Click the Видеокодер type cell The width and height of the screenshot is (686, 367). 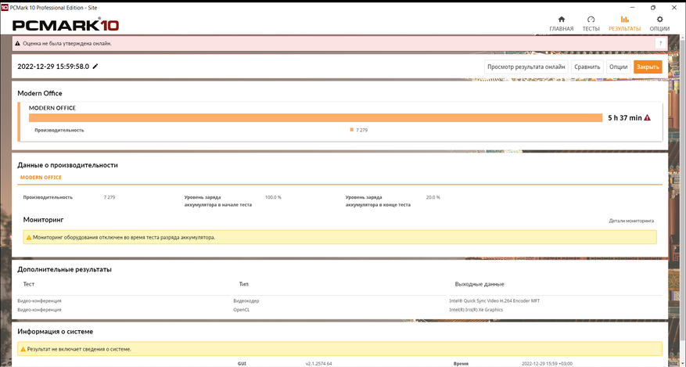click(x=246, y=301)
